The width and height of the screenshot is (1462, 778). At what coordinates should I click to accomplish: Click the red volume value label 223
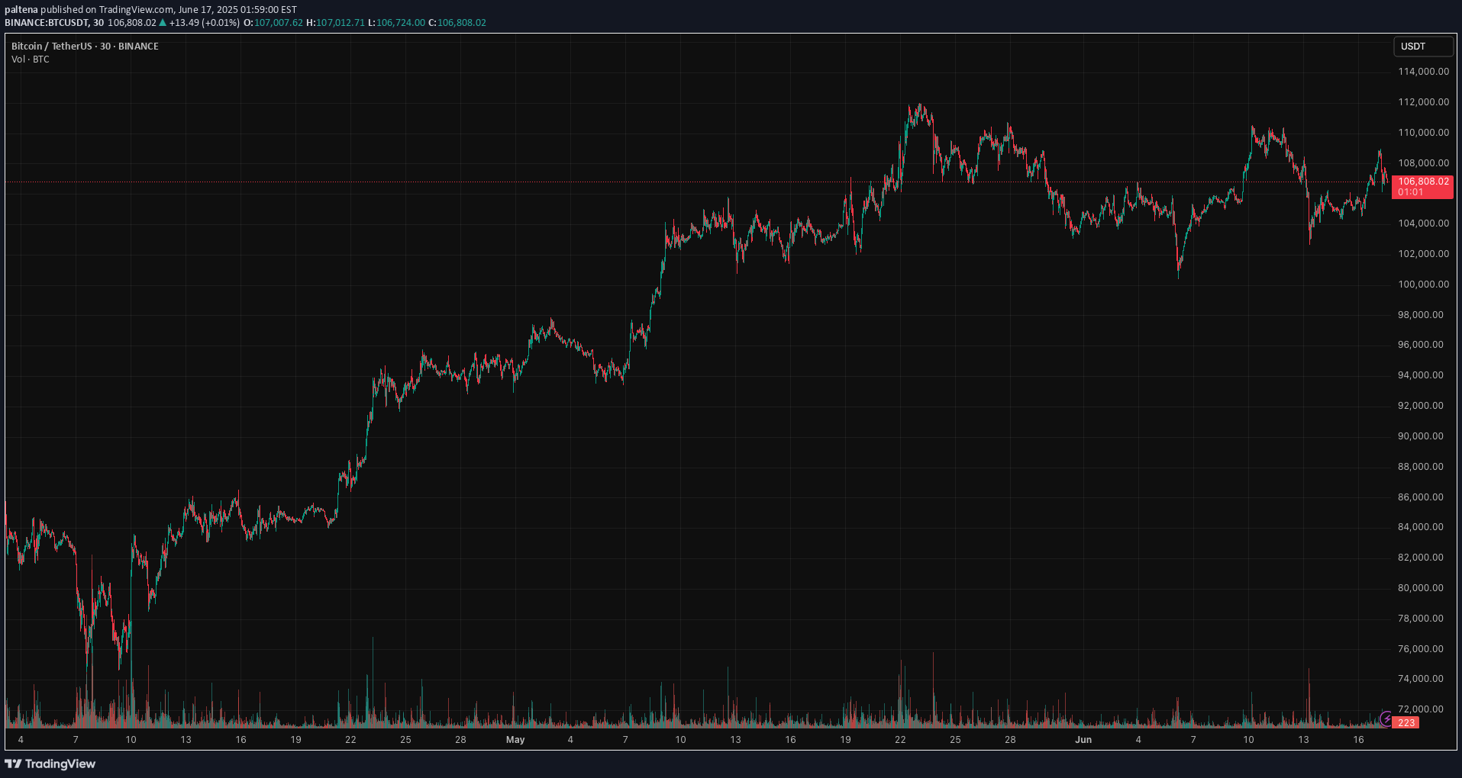click(1406, 722)
